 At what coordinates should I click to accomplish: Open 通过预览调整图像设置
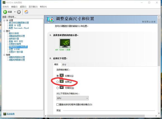(x=19, y=23)
